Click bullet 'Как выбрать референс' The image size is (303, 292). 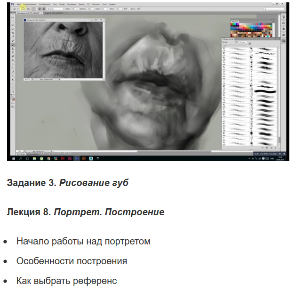(x=67, y=281)
